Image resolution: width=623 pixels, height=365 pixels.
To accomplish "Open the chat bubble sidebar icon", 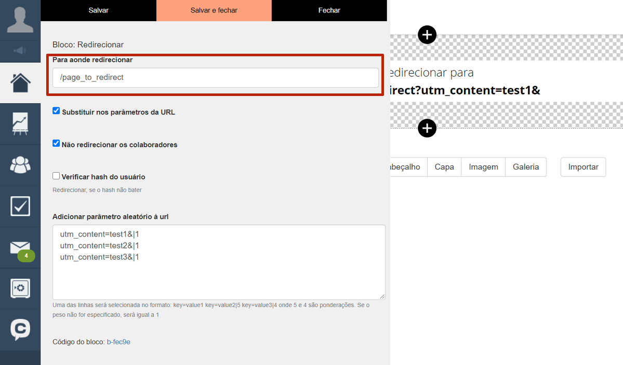I will 20,329.
